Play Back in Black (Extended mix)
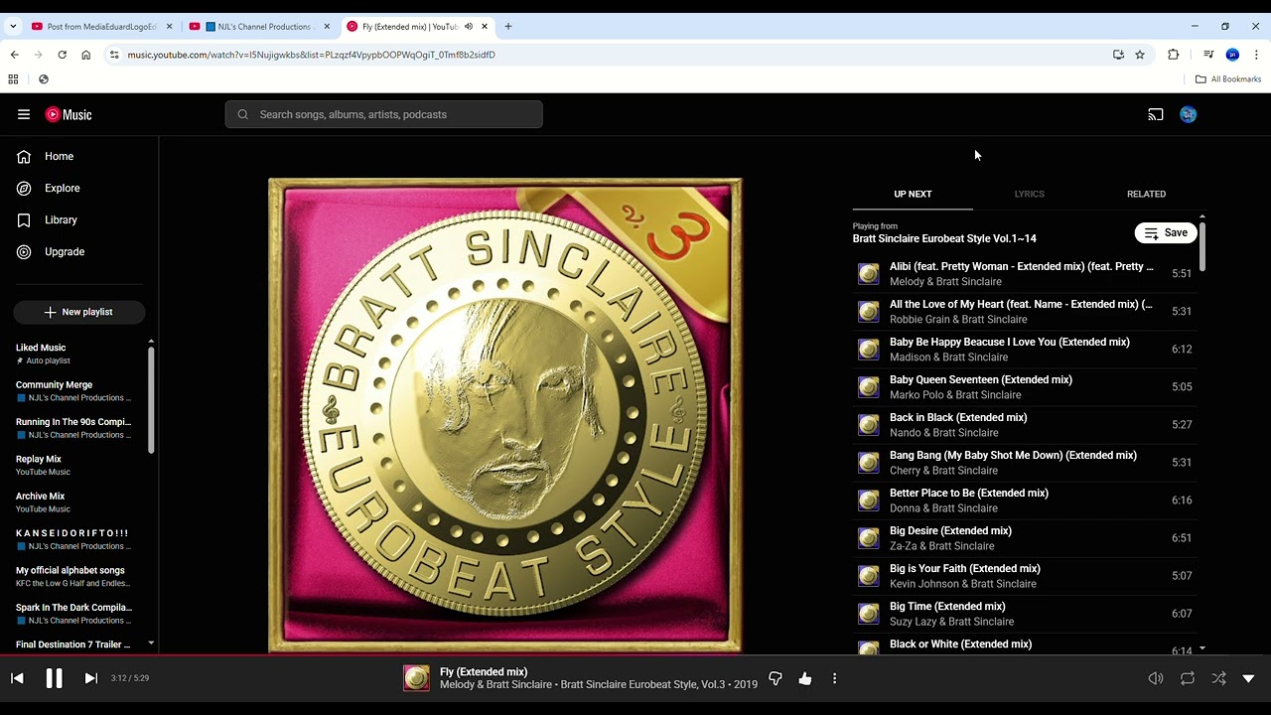This screenshot has width=1271, height=715. point(1025,425)
